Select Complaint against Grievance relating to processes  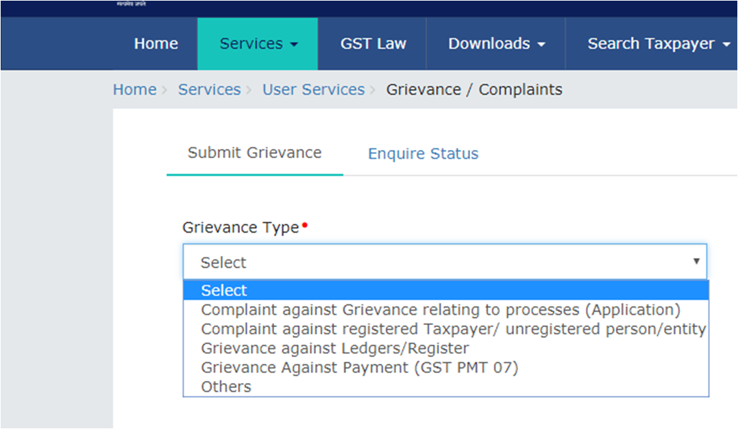(x=440, y=310)
